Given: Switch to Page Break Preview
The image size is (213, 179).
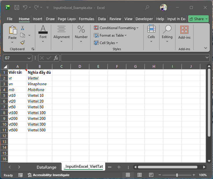Looking at the screenshot, I should [x=151, y=175].
